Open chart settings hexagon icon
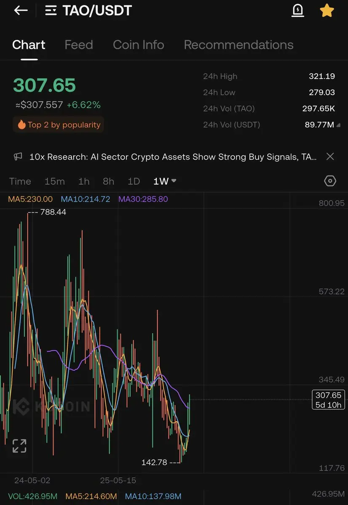Screen dimensions: 348x505 (330, 181)
